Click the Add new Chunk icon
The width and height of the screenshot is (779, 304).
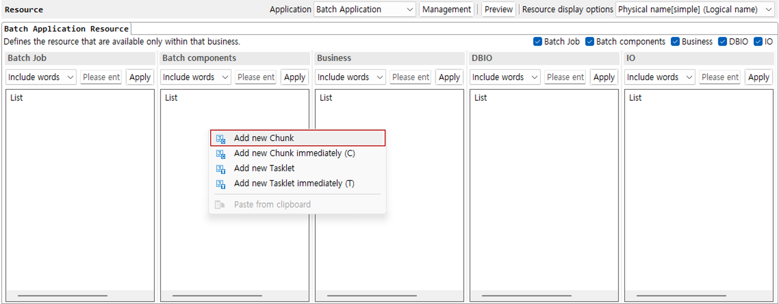(x=221, y=139)
